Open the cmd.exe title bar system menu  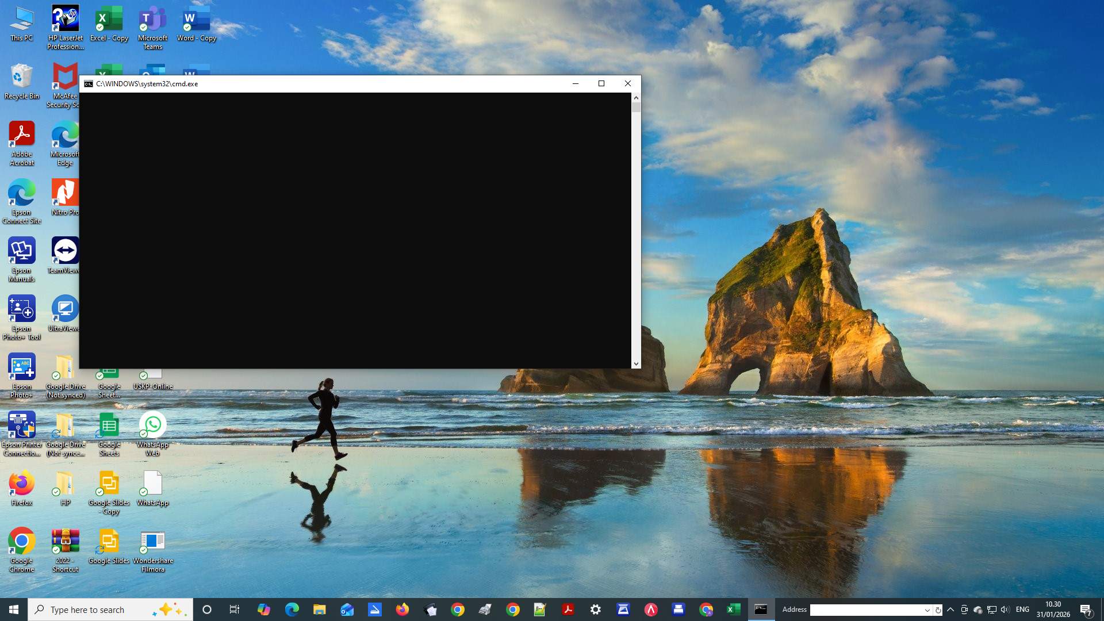(x=87, y=83)
